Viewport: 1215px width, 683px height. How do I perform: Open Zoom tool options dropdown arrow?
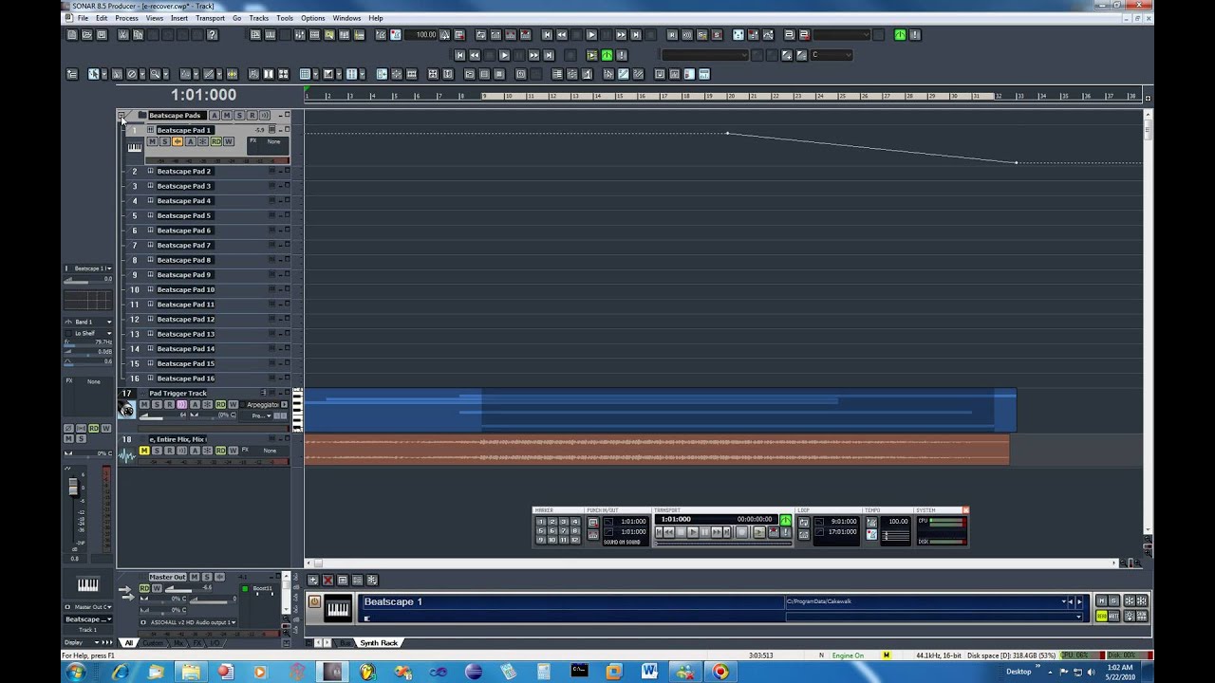click(x=164, y=74)
